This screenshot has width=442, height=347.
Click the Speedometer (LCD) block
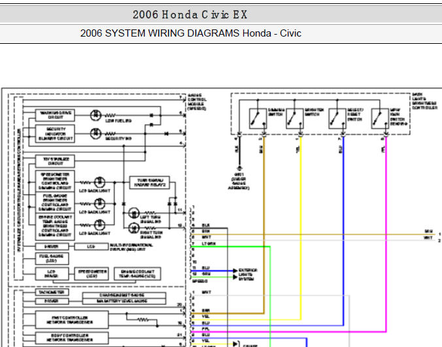pyautogui.click(x=92, y=274)
